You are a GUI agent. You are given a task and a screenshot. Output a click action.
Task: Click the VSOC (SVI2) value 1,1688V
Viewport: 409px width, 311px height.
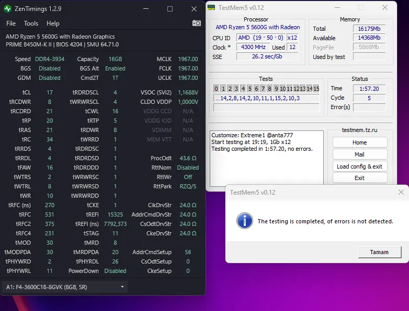[x=188, y=92]
